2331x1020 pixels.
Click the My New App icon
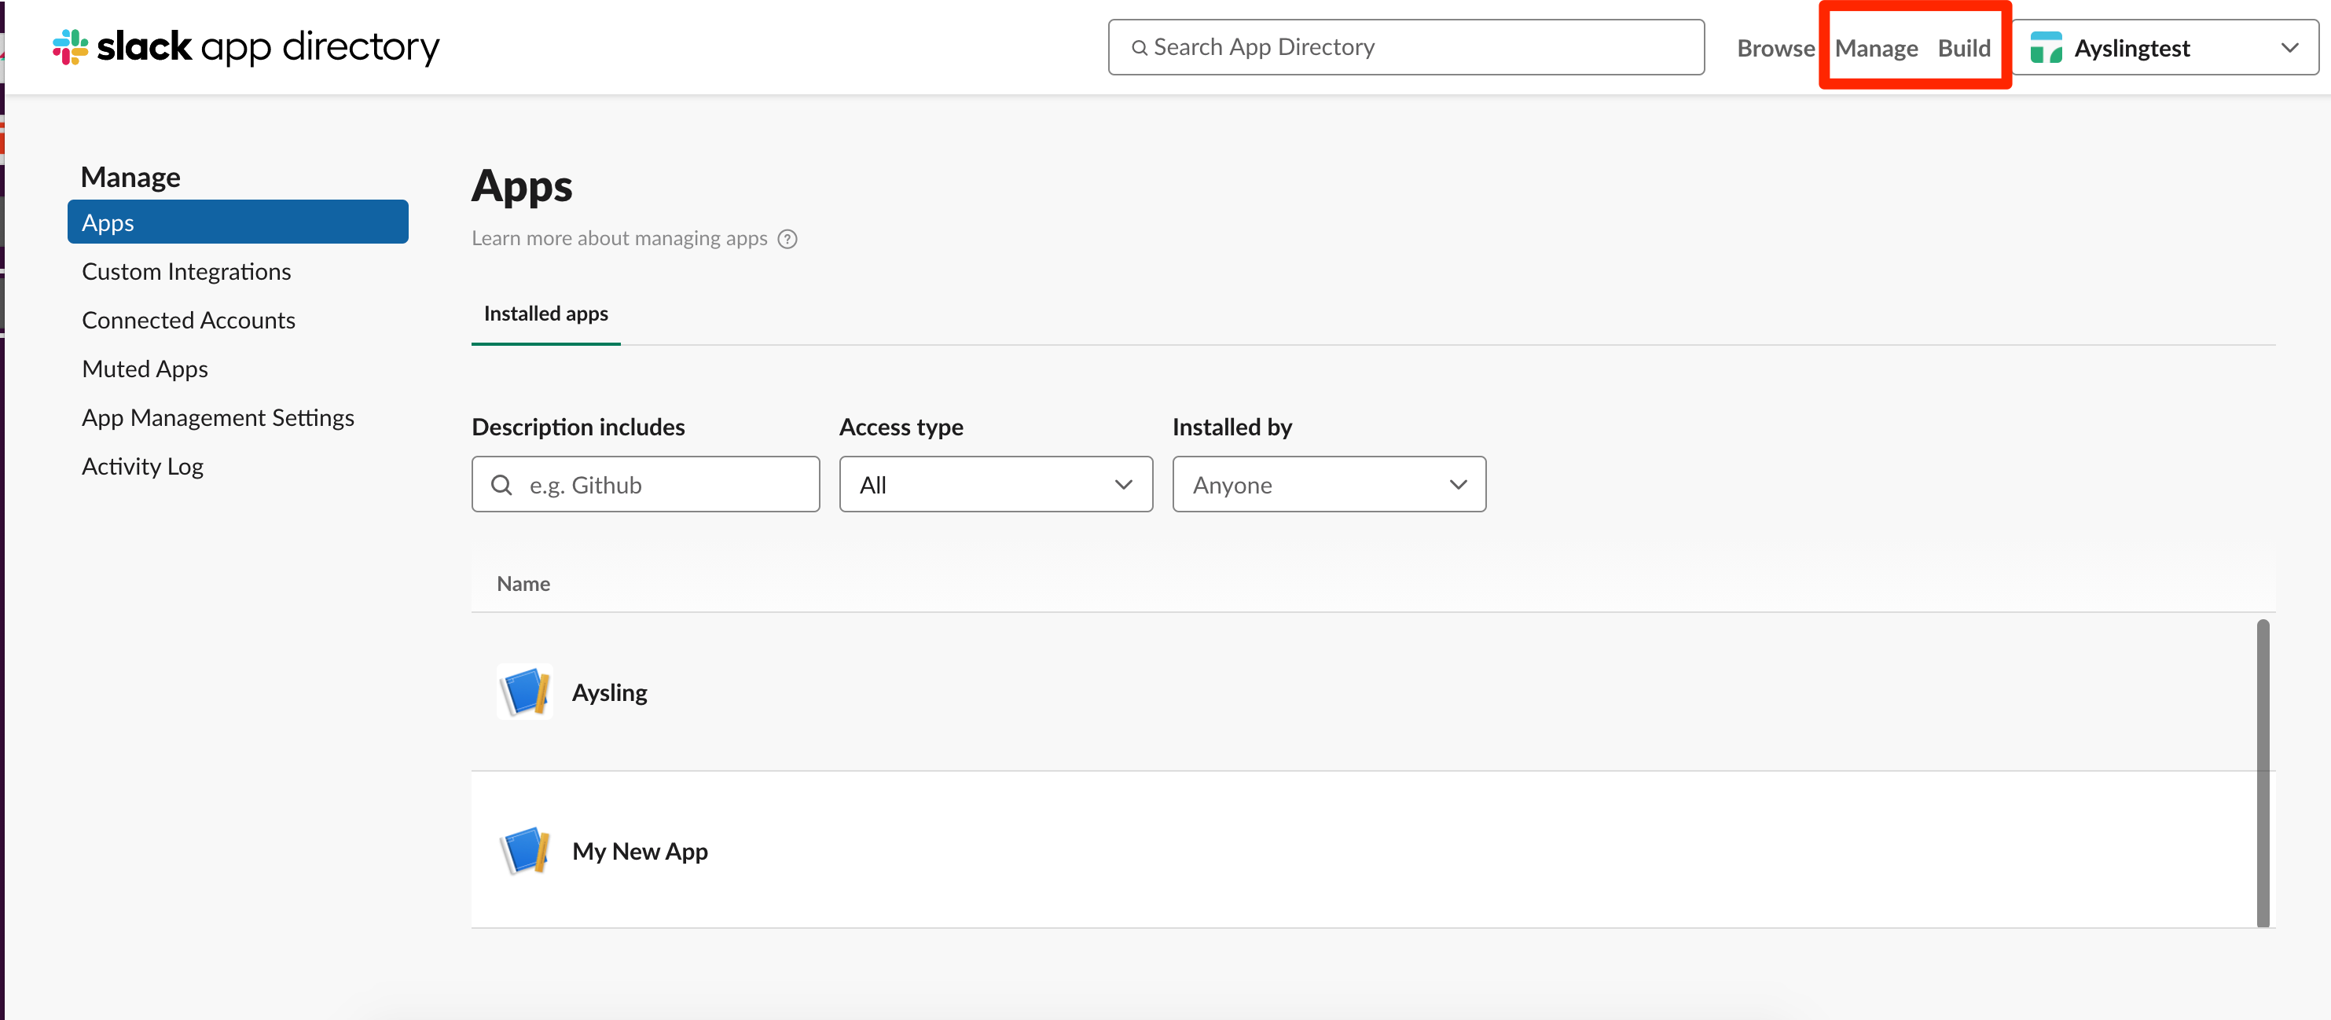(525, 849)
